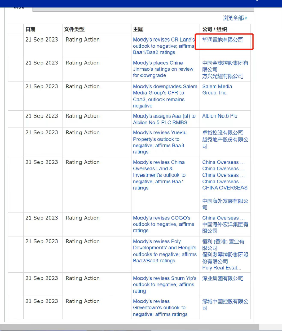Viewport: 282px width, 331px height.
Task: Open Albion No.5 Plc company link
Action: tap(219, 116)
